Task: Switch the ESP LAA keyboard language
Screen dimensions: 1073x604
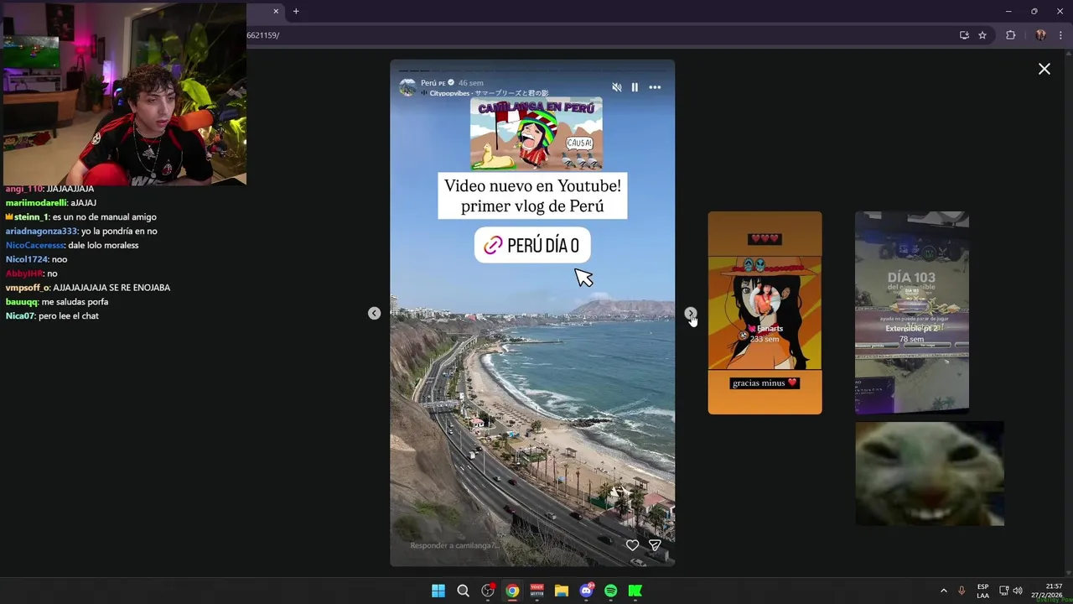Action: click(982, 591)
